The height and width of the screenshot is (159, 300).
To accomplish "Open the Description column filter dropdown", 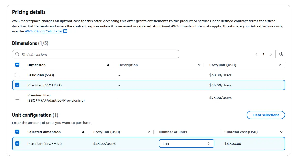I will click(199, 65).
